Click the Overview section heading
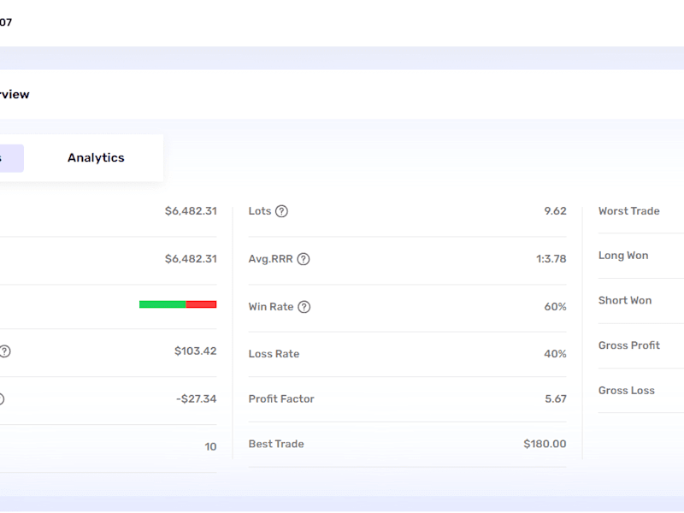The height and width of the screenshot is (513, 684). coord(15,95)
